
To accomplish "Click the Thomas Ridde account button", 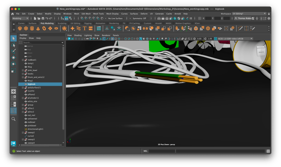I will coord(244,18).
